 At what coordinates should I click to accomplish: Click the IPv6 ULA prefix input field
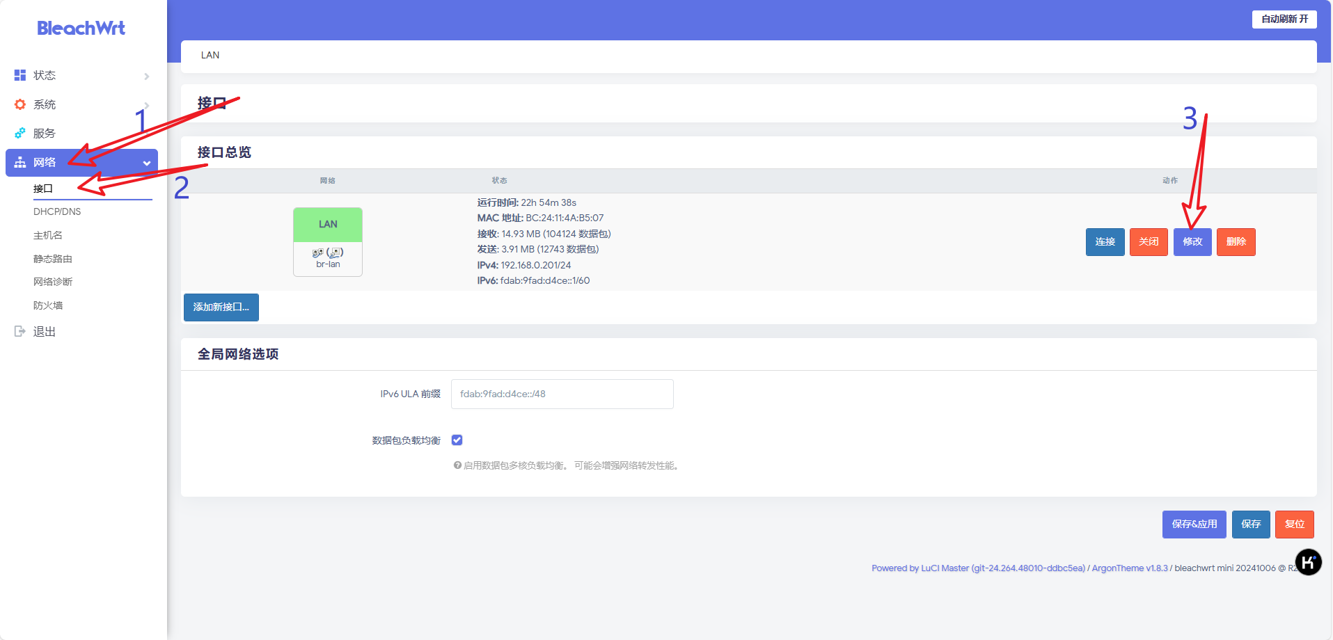click(562, 394)
